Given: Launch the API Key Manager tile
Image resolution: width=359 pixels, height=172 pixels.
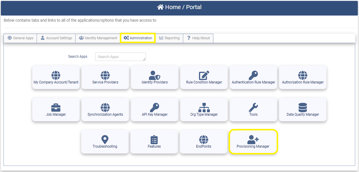Looking at the screenshot, I should 154,110.
